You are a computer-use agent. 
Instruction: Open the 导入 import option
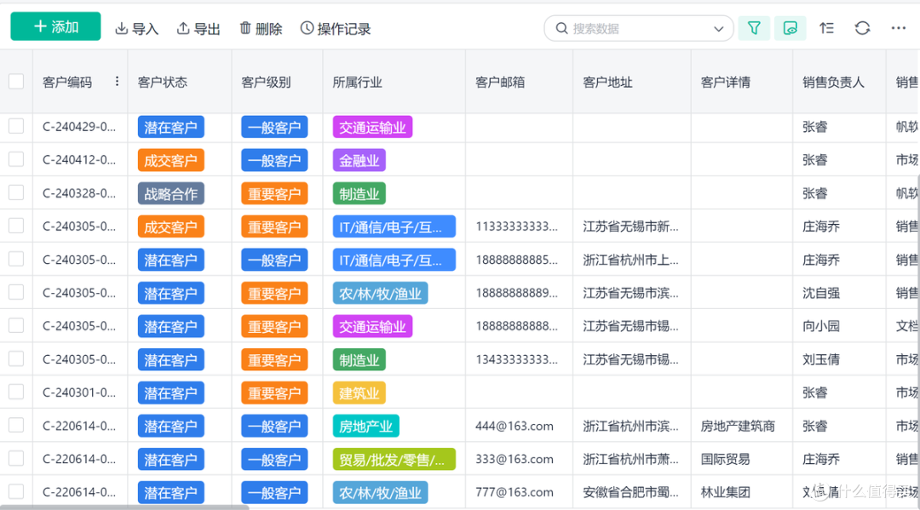point(136,29)
